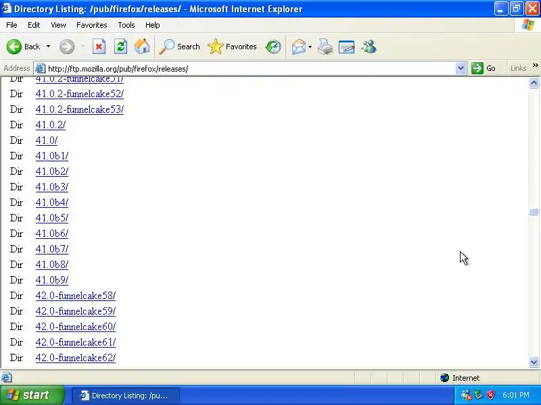
Task: Click the green Go button
Action: point(484,68)
